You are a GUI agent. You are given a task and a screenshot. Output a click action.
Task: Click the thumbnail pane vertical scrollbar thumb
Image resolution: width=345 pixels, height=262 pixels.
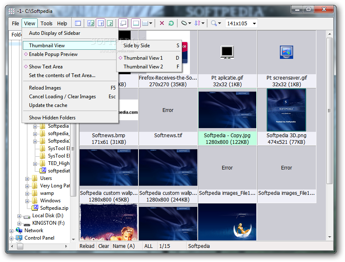329,111
